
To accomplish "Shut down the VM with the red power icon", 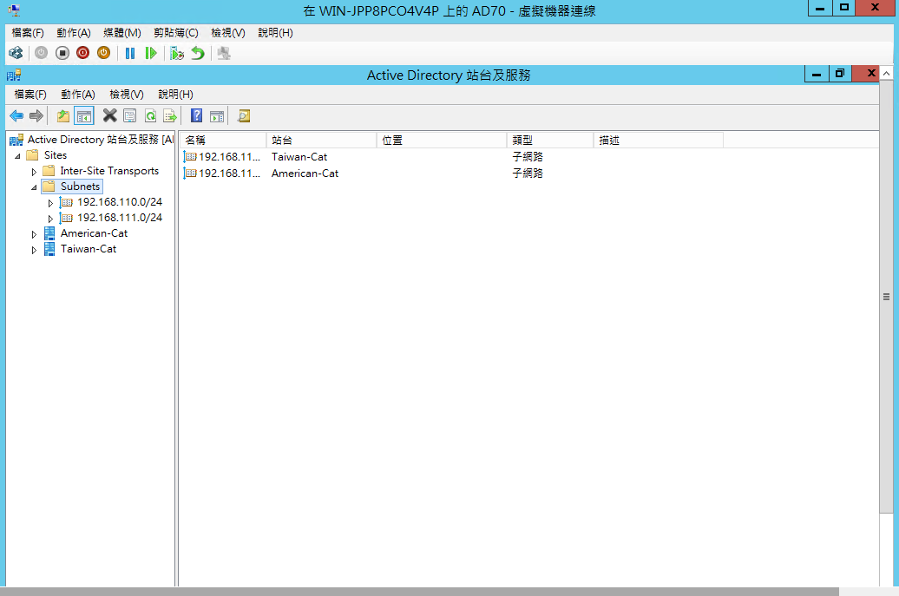I will click(x=83, y=53).
